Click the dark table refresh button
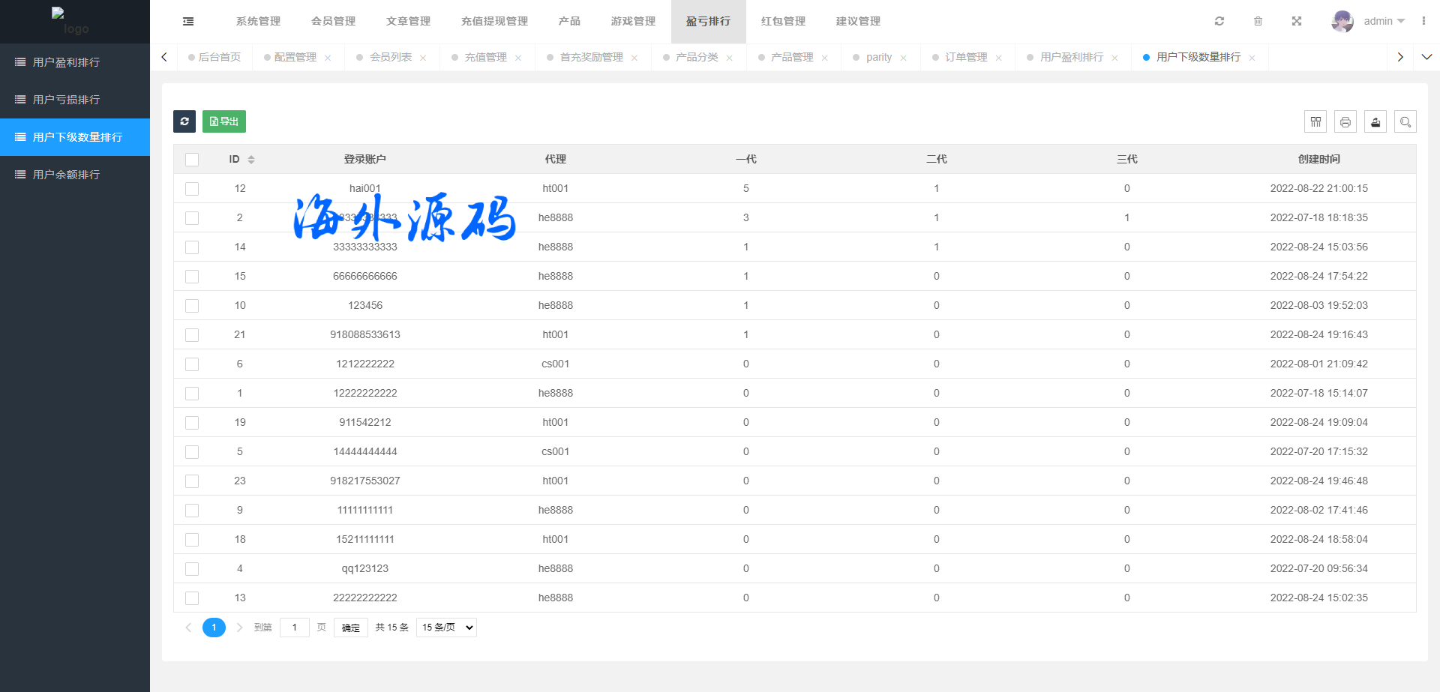The image size is (1440, 692). pos(184,121)
